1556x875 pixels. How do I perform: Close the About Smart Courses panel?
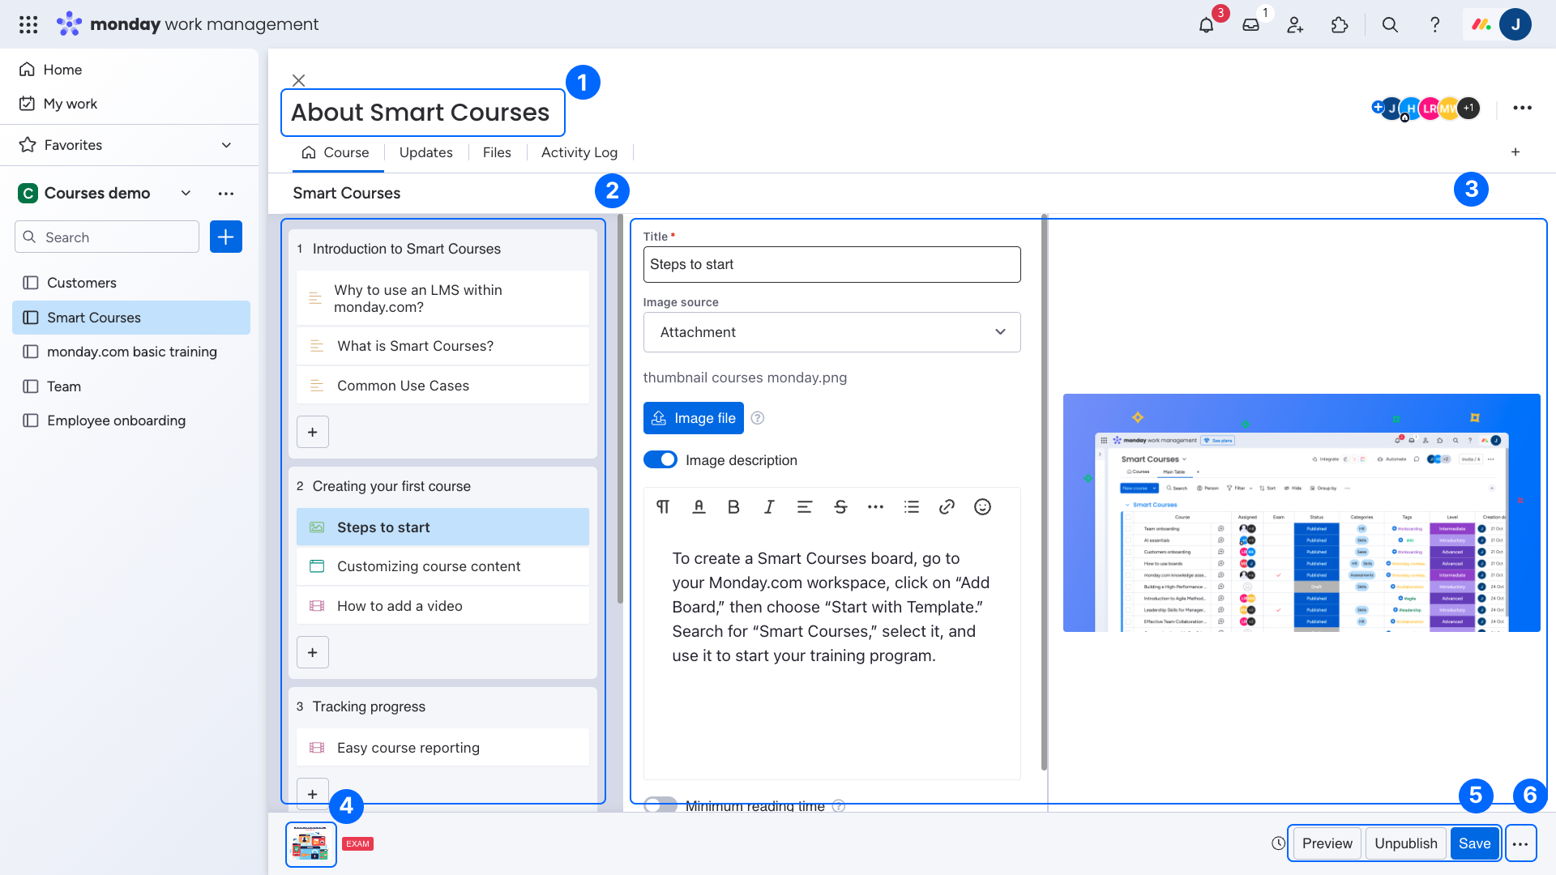click(298, 80)
